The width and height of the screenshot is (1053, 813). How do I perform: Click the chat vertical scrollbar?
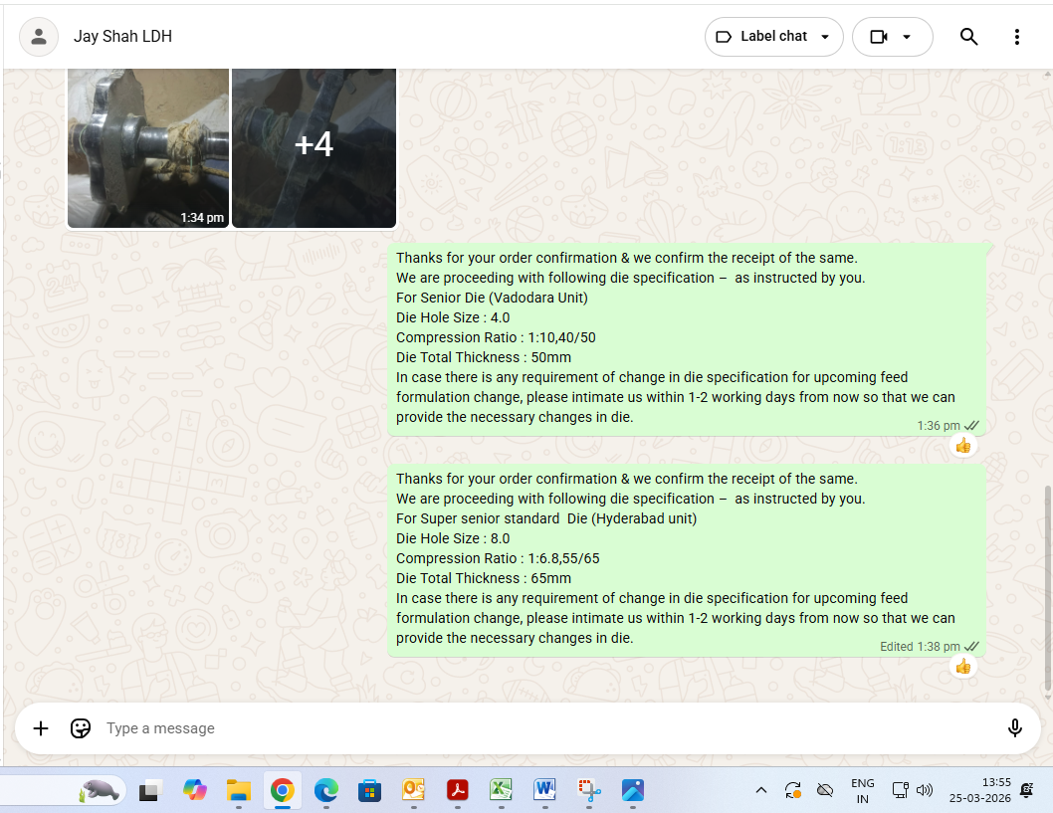(x=1048, y=587)
